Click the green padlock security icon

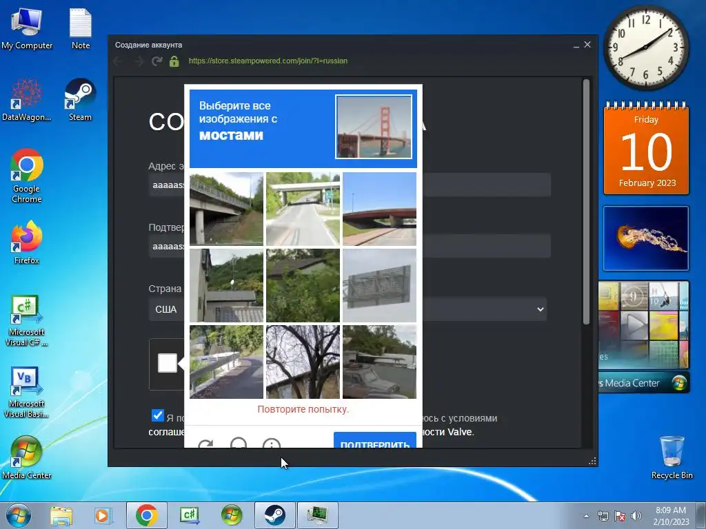[x=174, y=61]
